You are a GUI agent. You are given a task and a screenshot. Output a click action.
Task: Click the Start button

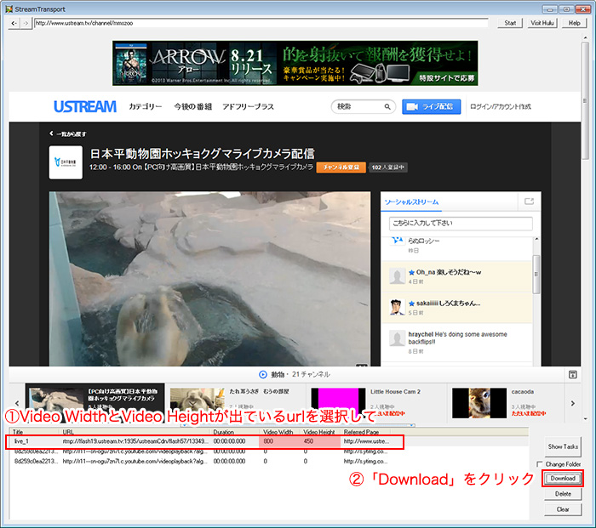(x=510, y=23)
